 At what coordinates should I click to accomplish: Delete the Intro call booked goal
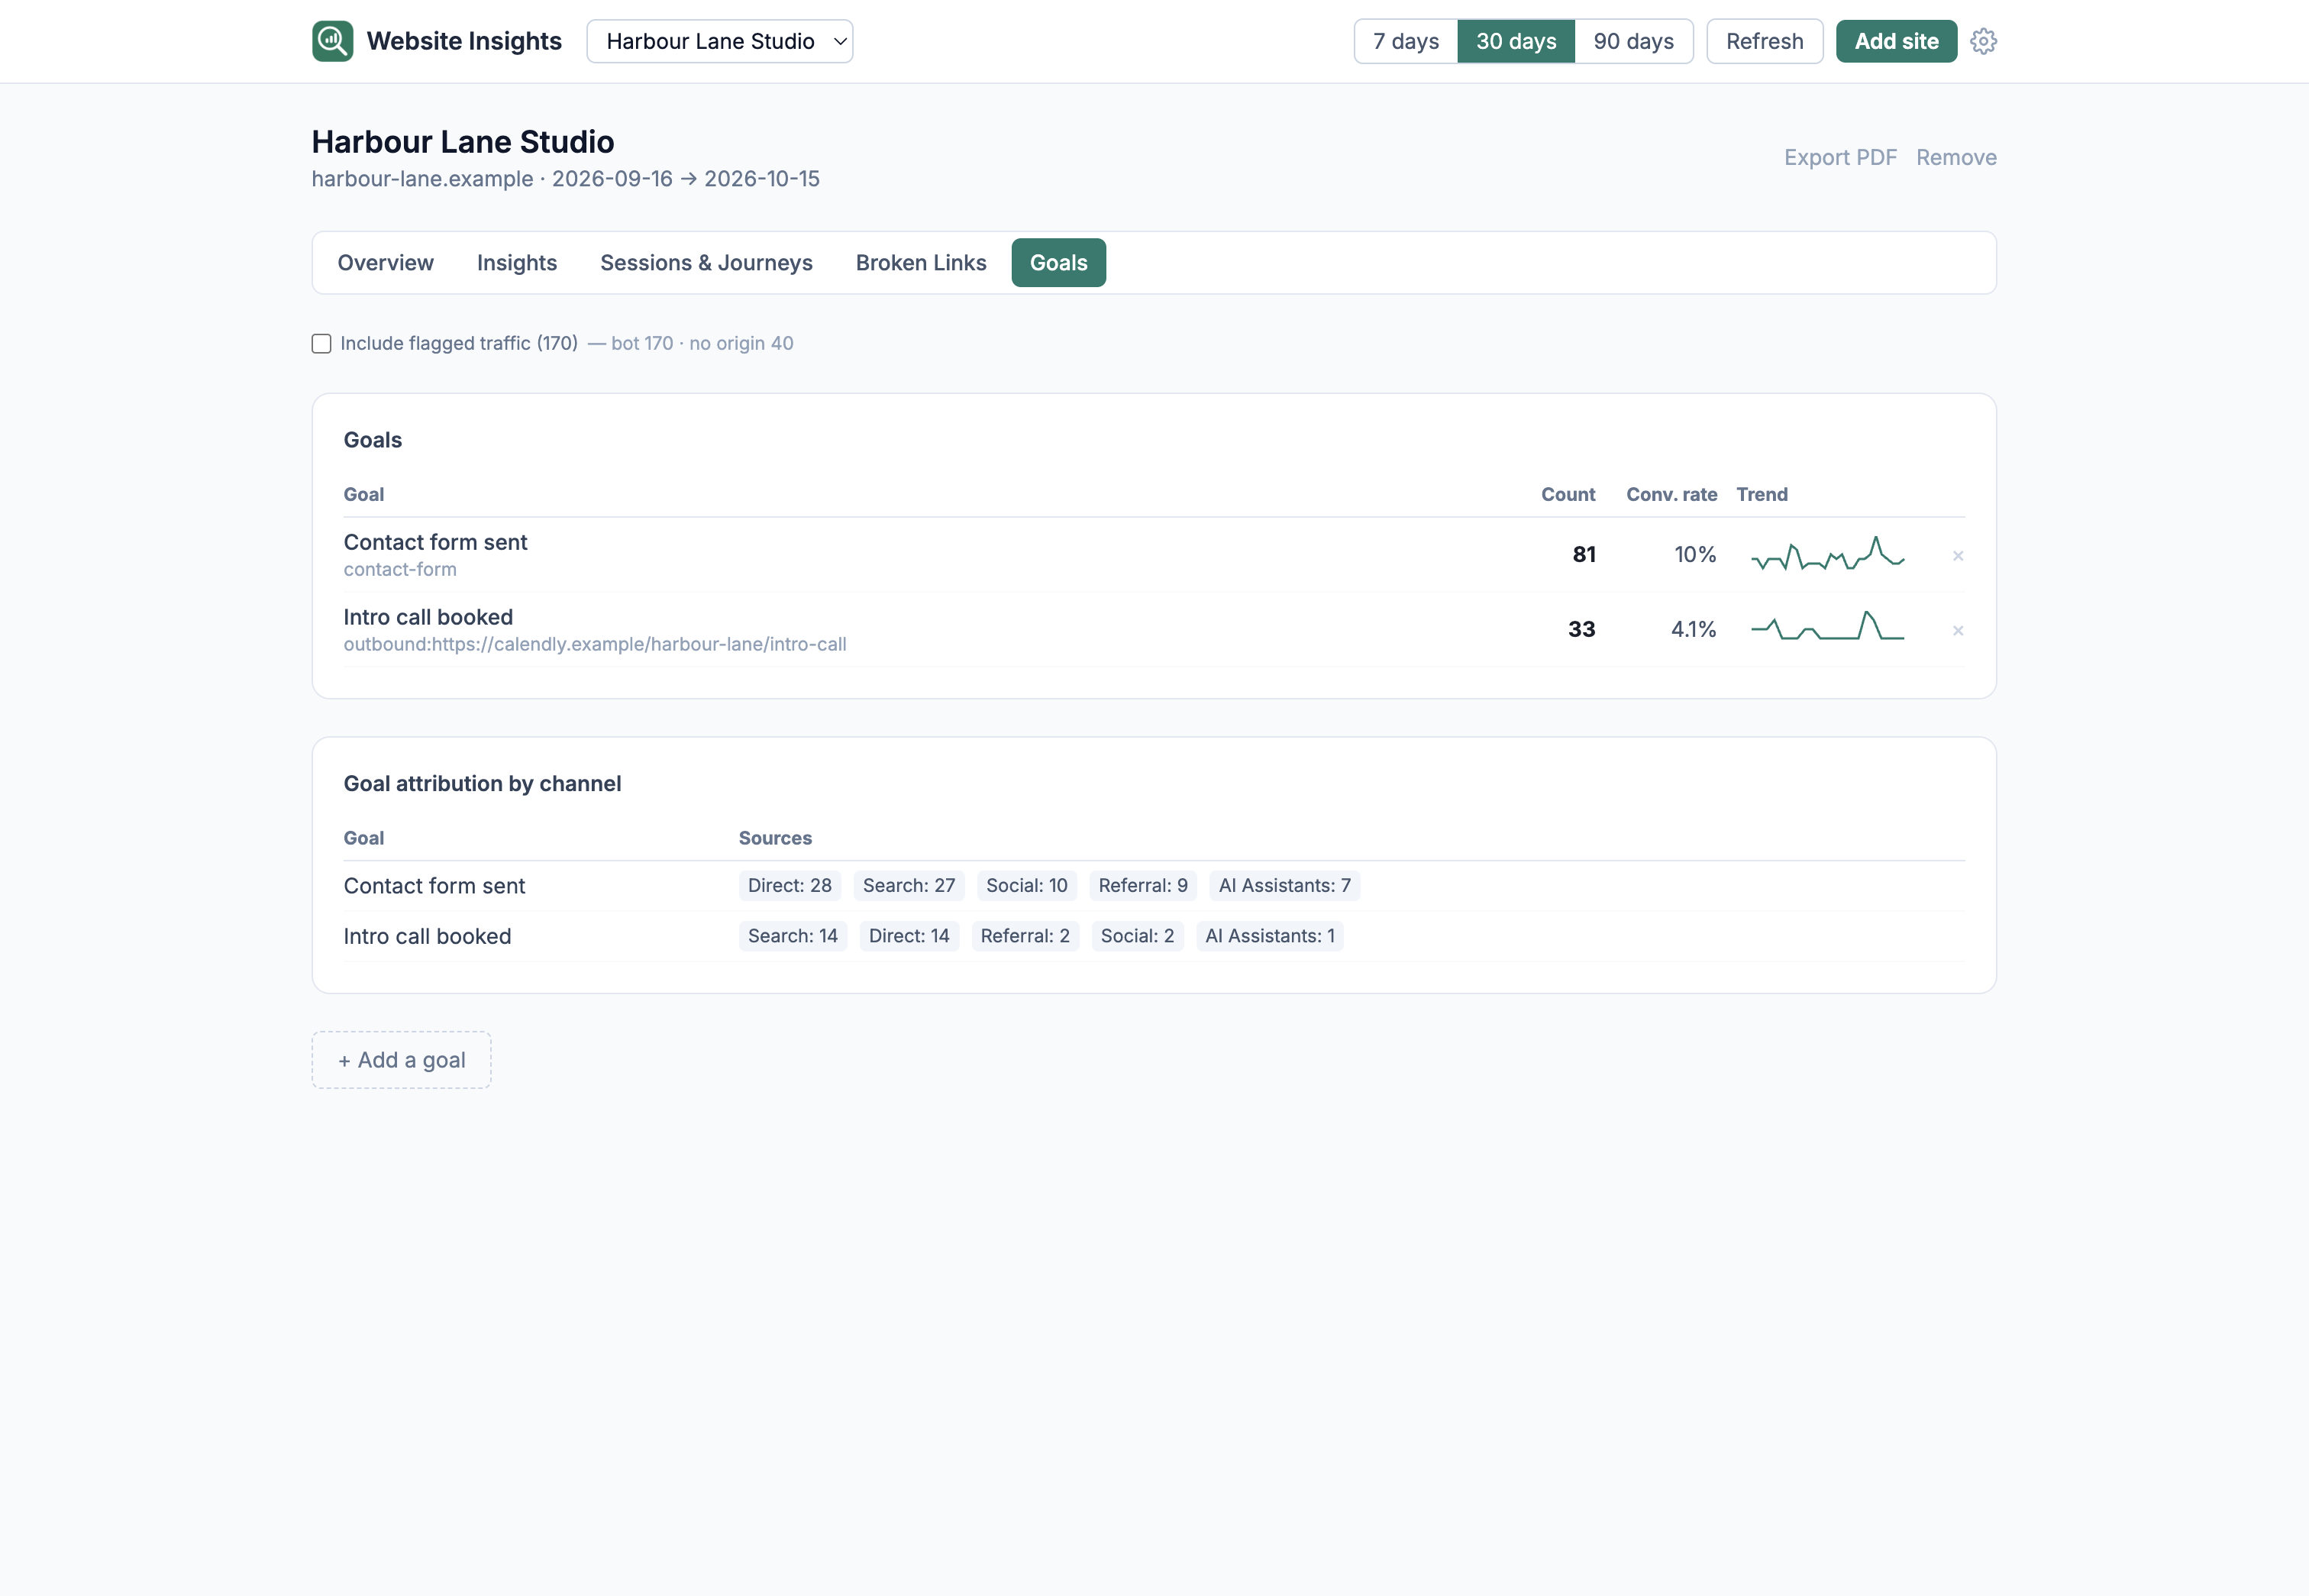coord(1957,630)
